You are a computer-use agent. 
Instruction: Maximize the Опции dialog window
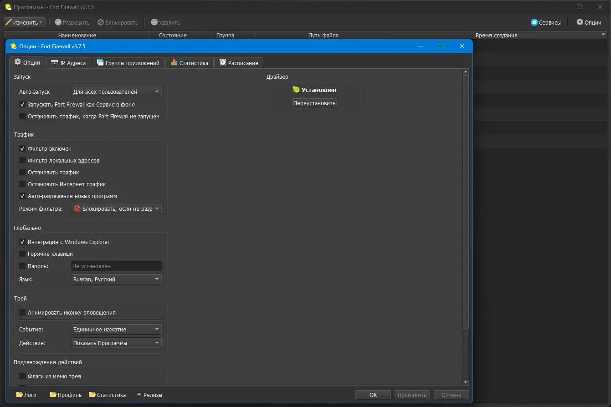click(x=441, y=46)
